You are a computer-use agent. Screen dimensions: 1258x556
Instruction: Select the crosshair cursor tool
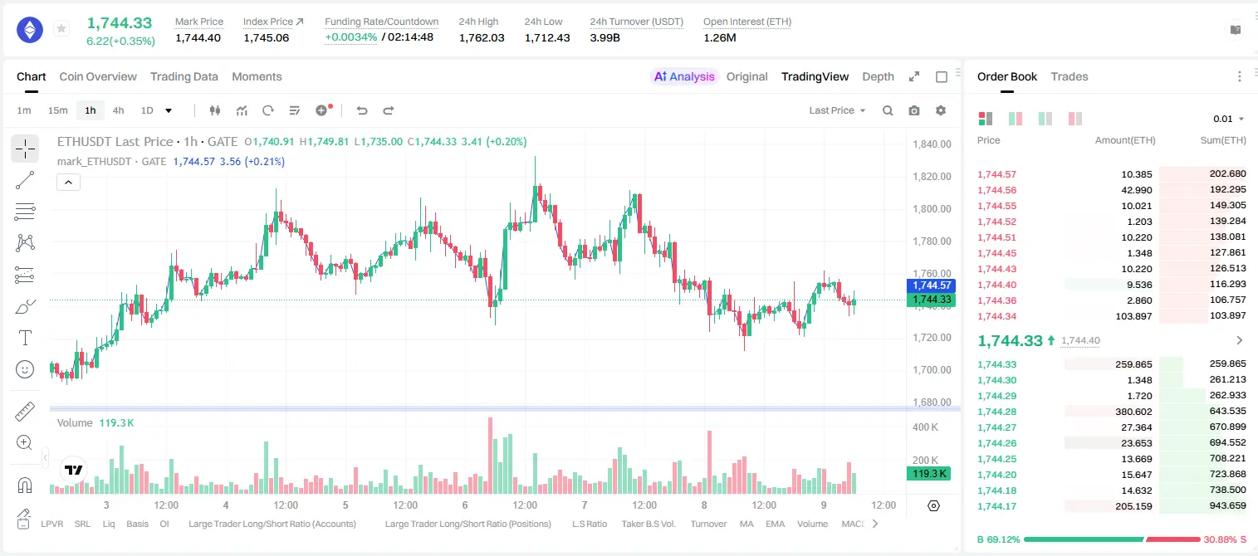click(25, 149)
